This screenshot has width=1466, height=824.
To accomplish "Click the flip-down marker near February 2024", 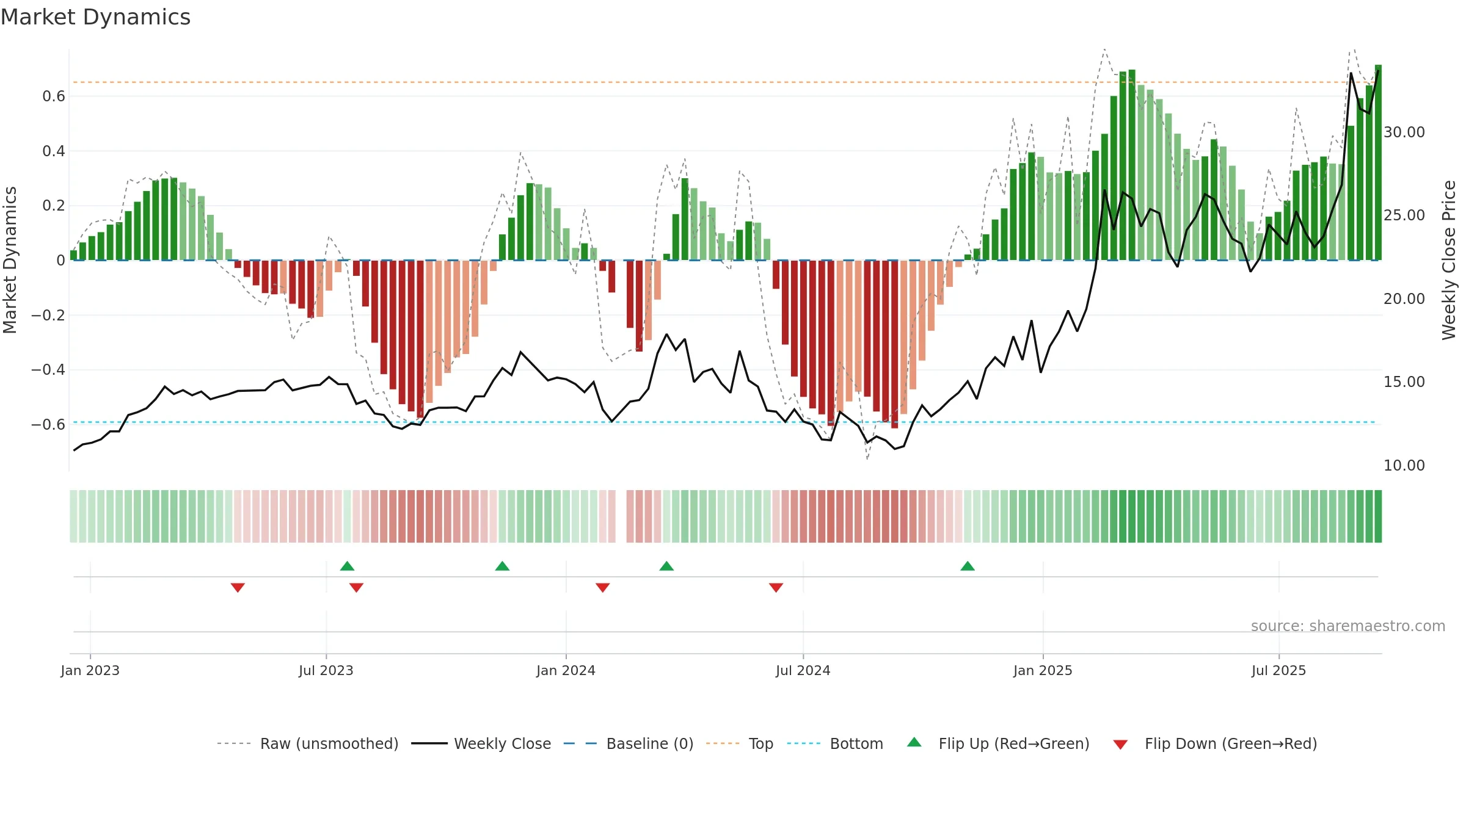I will click(602, 588).
